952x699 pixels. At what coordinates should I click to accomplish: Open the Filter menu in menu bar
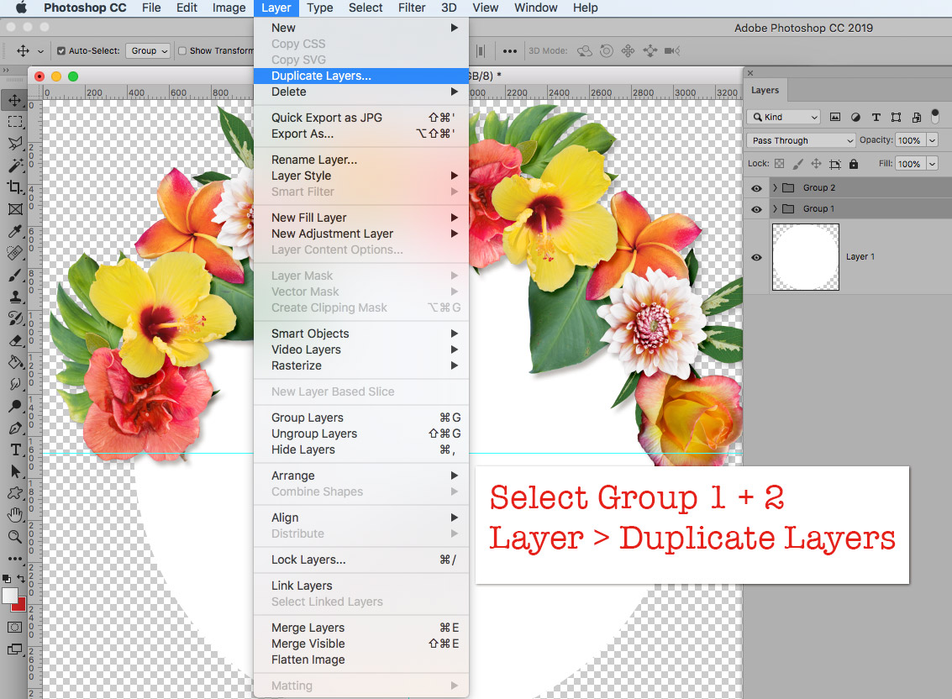click(x=412, y=8)
